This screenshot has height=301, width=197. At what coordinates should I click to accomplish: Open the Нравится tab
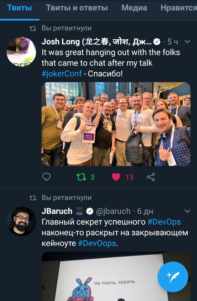(x=179, y=8)
